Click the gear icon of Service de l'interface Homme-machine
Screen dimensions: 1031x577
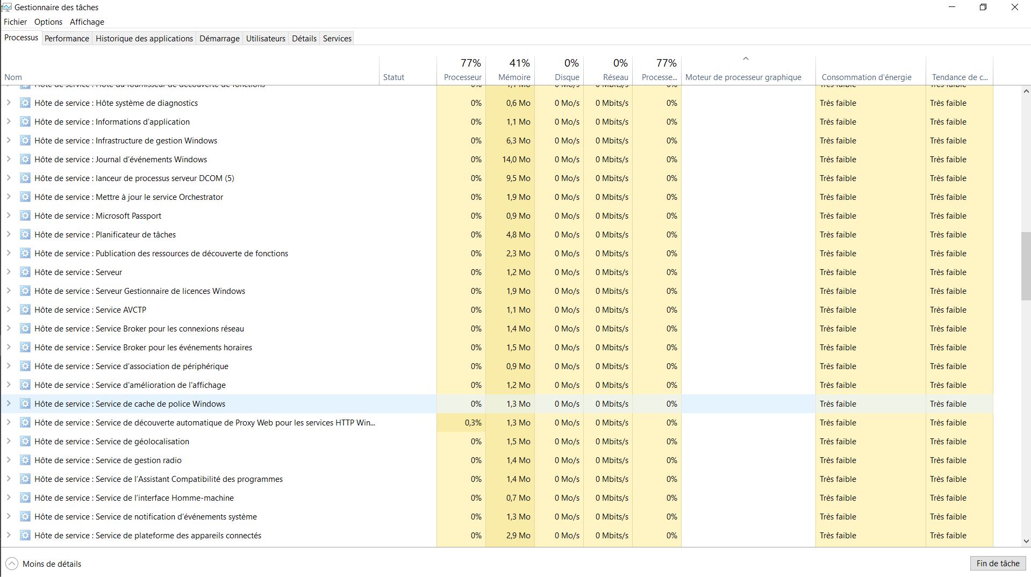click(x=25, y=498)
